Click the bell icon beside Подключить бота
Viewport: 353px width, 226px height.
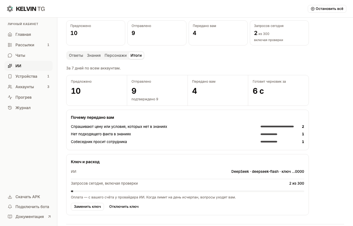(x=10, y=207)
